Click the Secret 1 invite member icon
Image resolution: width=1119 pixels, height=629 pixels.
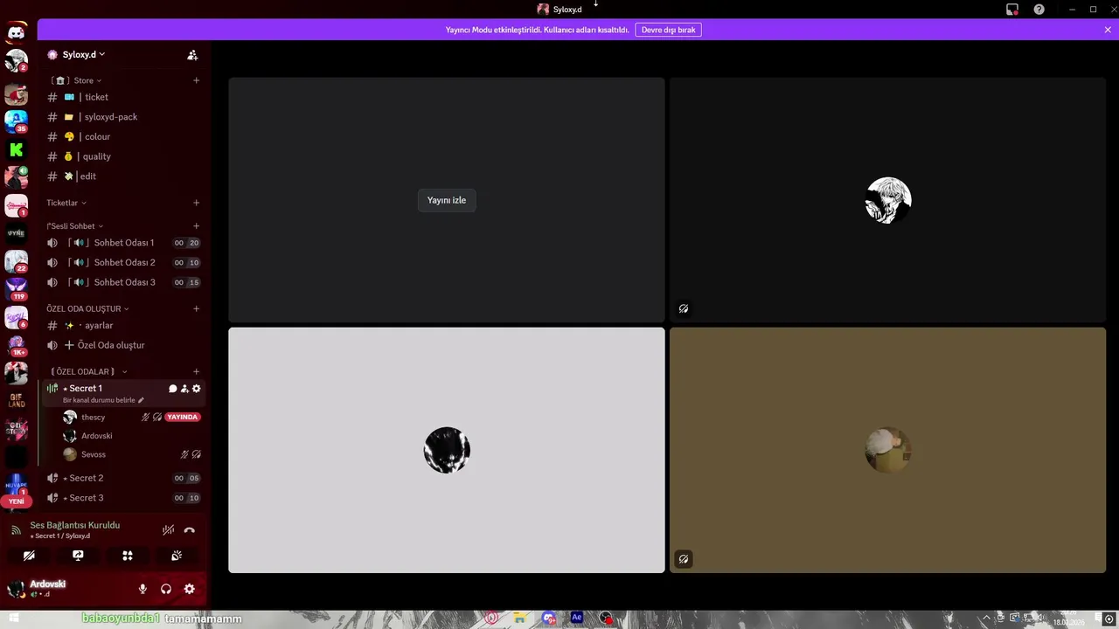184,389
